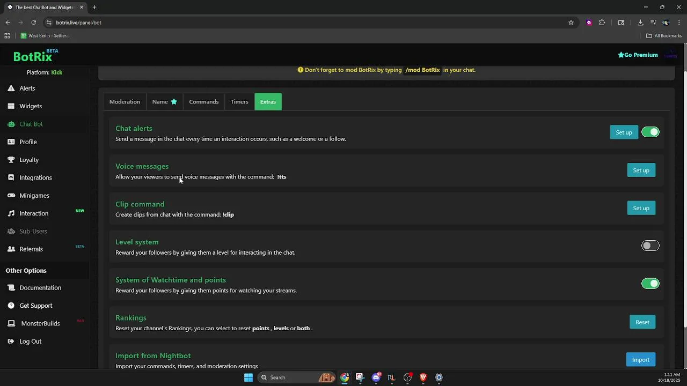Image resolution: width=687 pixels, height=386 pixels.
Task: Click Set up for Chat alerts
Action: tap(624, 132)
